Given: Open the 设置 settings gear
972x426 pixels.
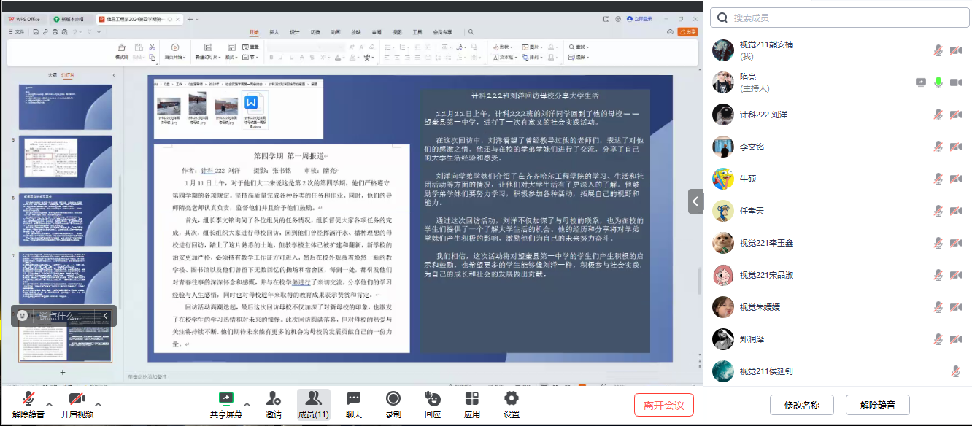Looking at the screenshot, I should 512,398.
